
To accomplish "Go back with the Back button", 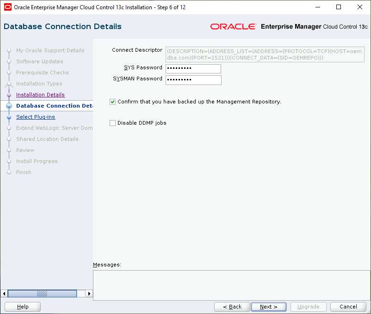I will point(232,307).
